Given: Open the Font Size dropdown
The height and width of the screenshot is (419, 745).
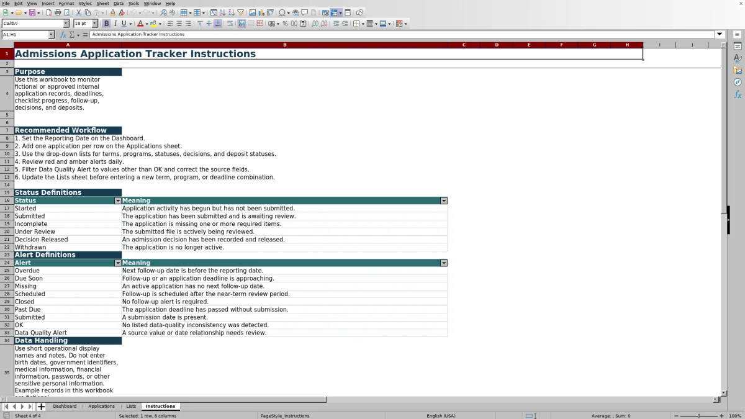Looking at the screenshot, I should (94, 24).
